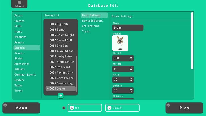Viewport: 206px width, 116px height.
Task: Click the Max HP value field
Action: click(x=123, y=58)
